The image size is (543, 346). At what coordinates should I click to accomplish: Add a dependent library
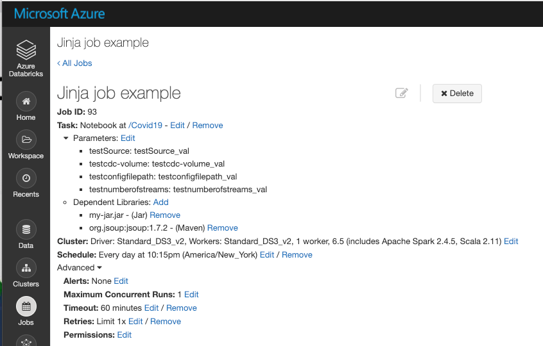[160, 202]
